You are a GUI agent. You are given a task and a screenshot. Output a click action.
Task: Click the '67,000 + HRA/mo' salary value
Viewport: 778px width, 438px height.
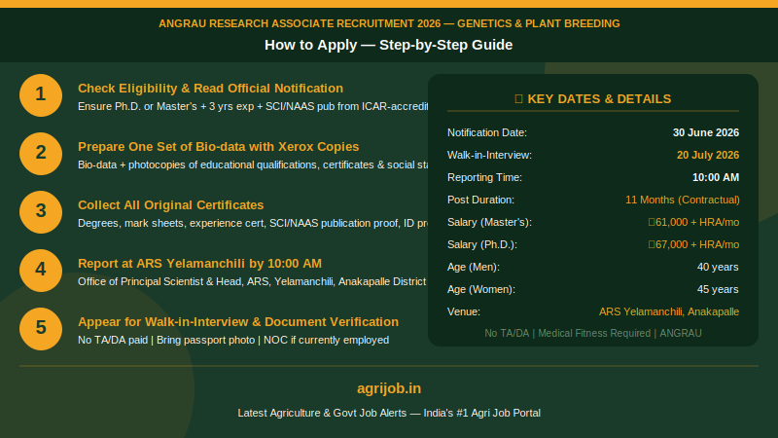pos(693,244)
